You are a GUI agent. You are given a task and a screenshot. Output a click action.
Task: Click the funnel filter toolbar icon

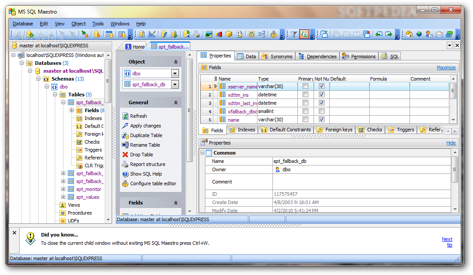tap(293, 34)
